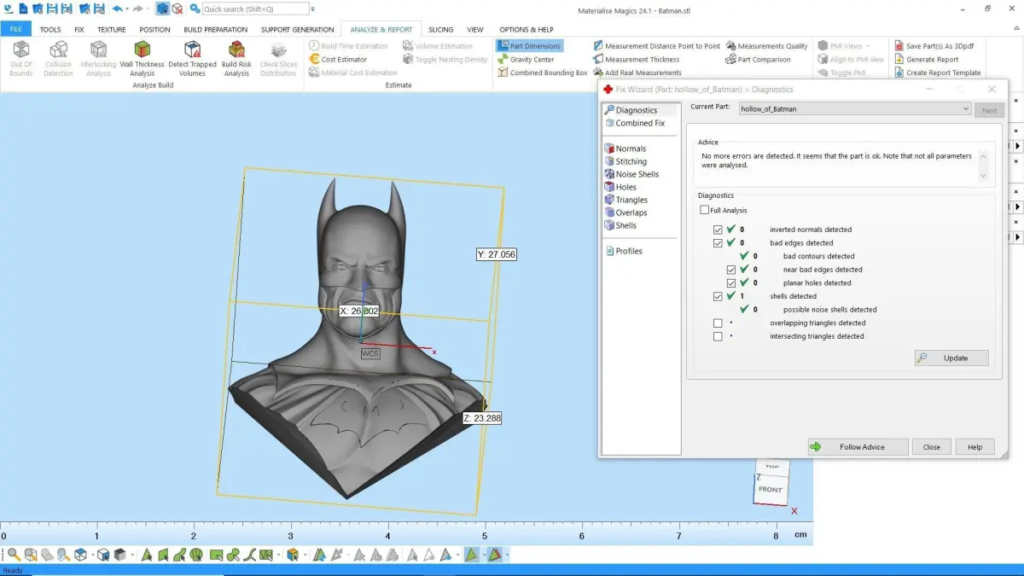Select Shells step in Fix Wizard
This screenshot has width=1024, height=576.
click(620, 225)
